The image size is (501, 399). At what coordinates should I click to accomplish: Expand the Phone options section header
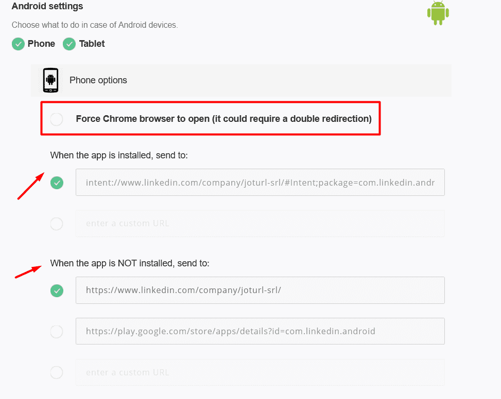coord(241,80)
